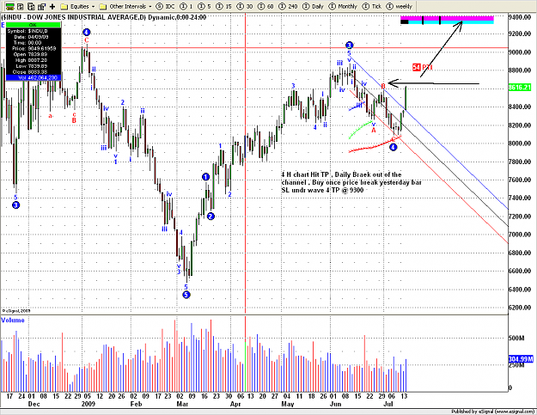The width and height of the screenshot is (537, 415).
Task: Switch to the 15-minute interval
Action: tap(224, 6)
